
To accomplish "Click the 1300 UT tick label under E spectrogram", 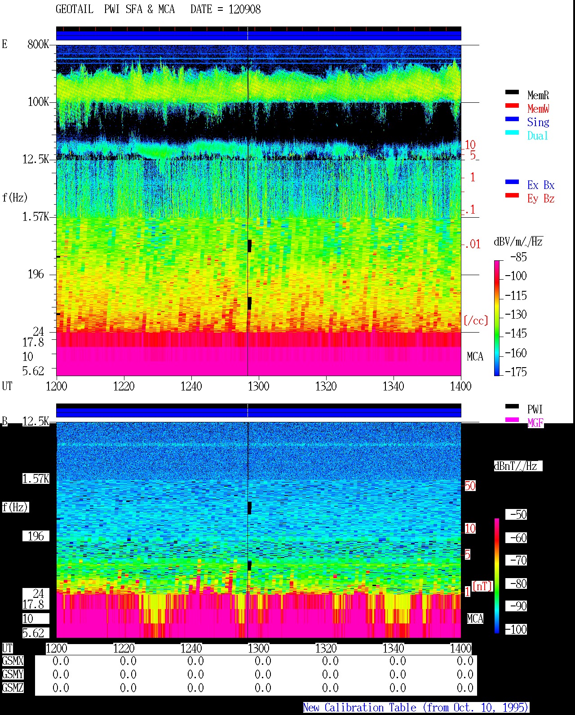I will coord(258,386).
